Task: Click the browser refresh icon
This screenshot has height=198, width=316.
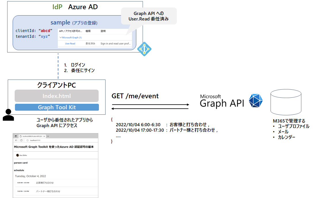Action: (x=21, y=140)
